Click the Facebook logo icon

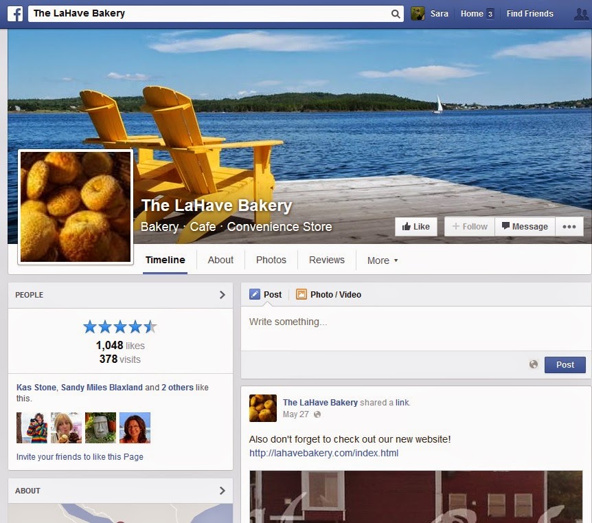coord(15,14)
